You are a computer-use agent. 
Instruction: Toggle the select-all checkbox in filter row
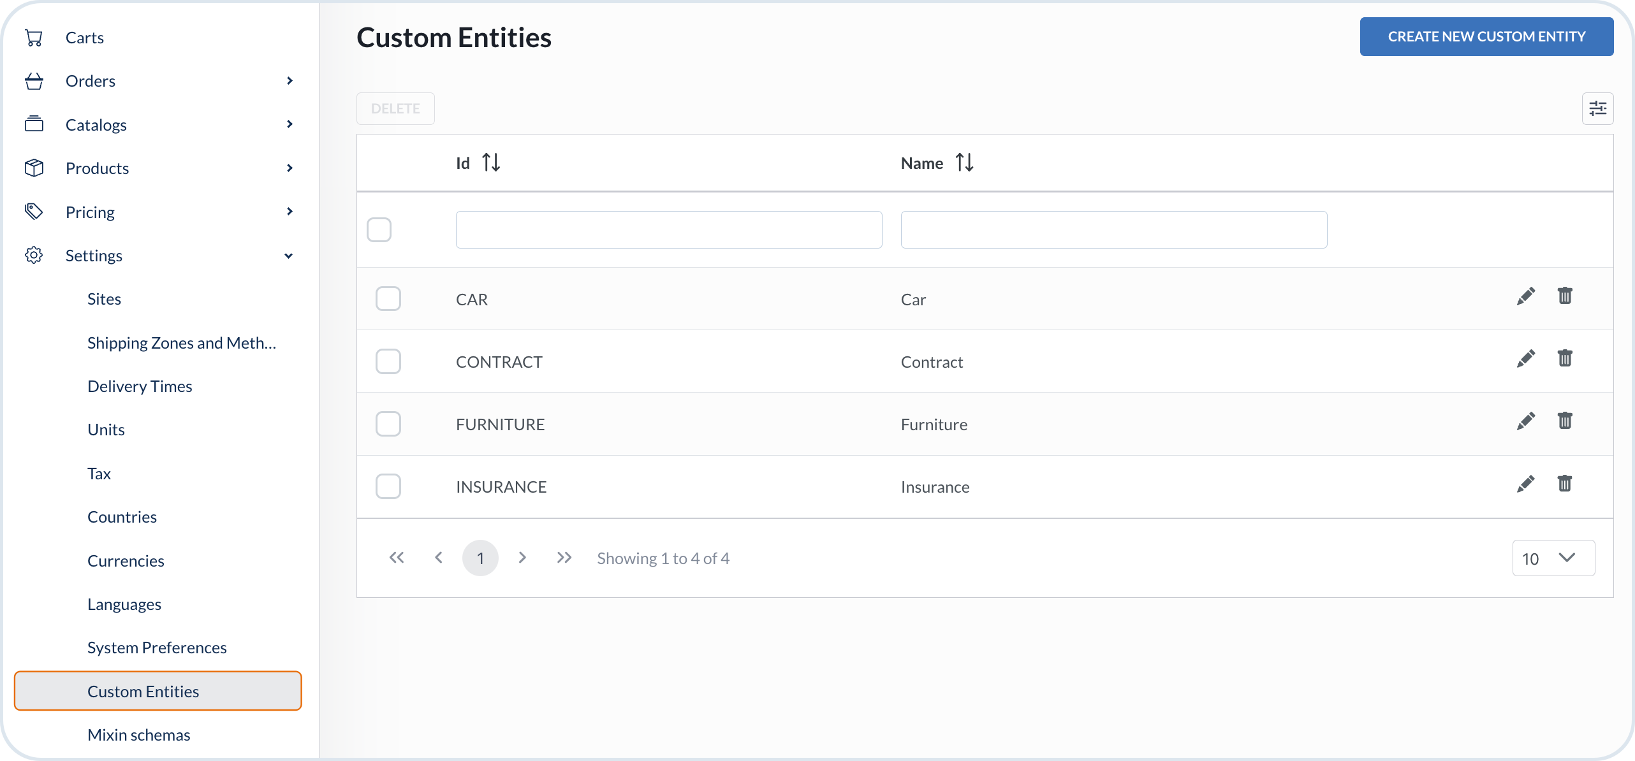click(379, 229)
